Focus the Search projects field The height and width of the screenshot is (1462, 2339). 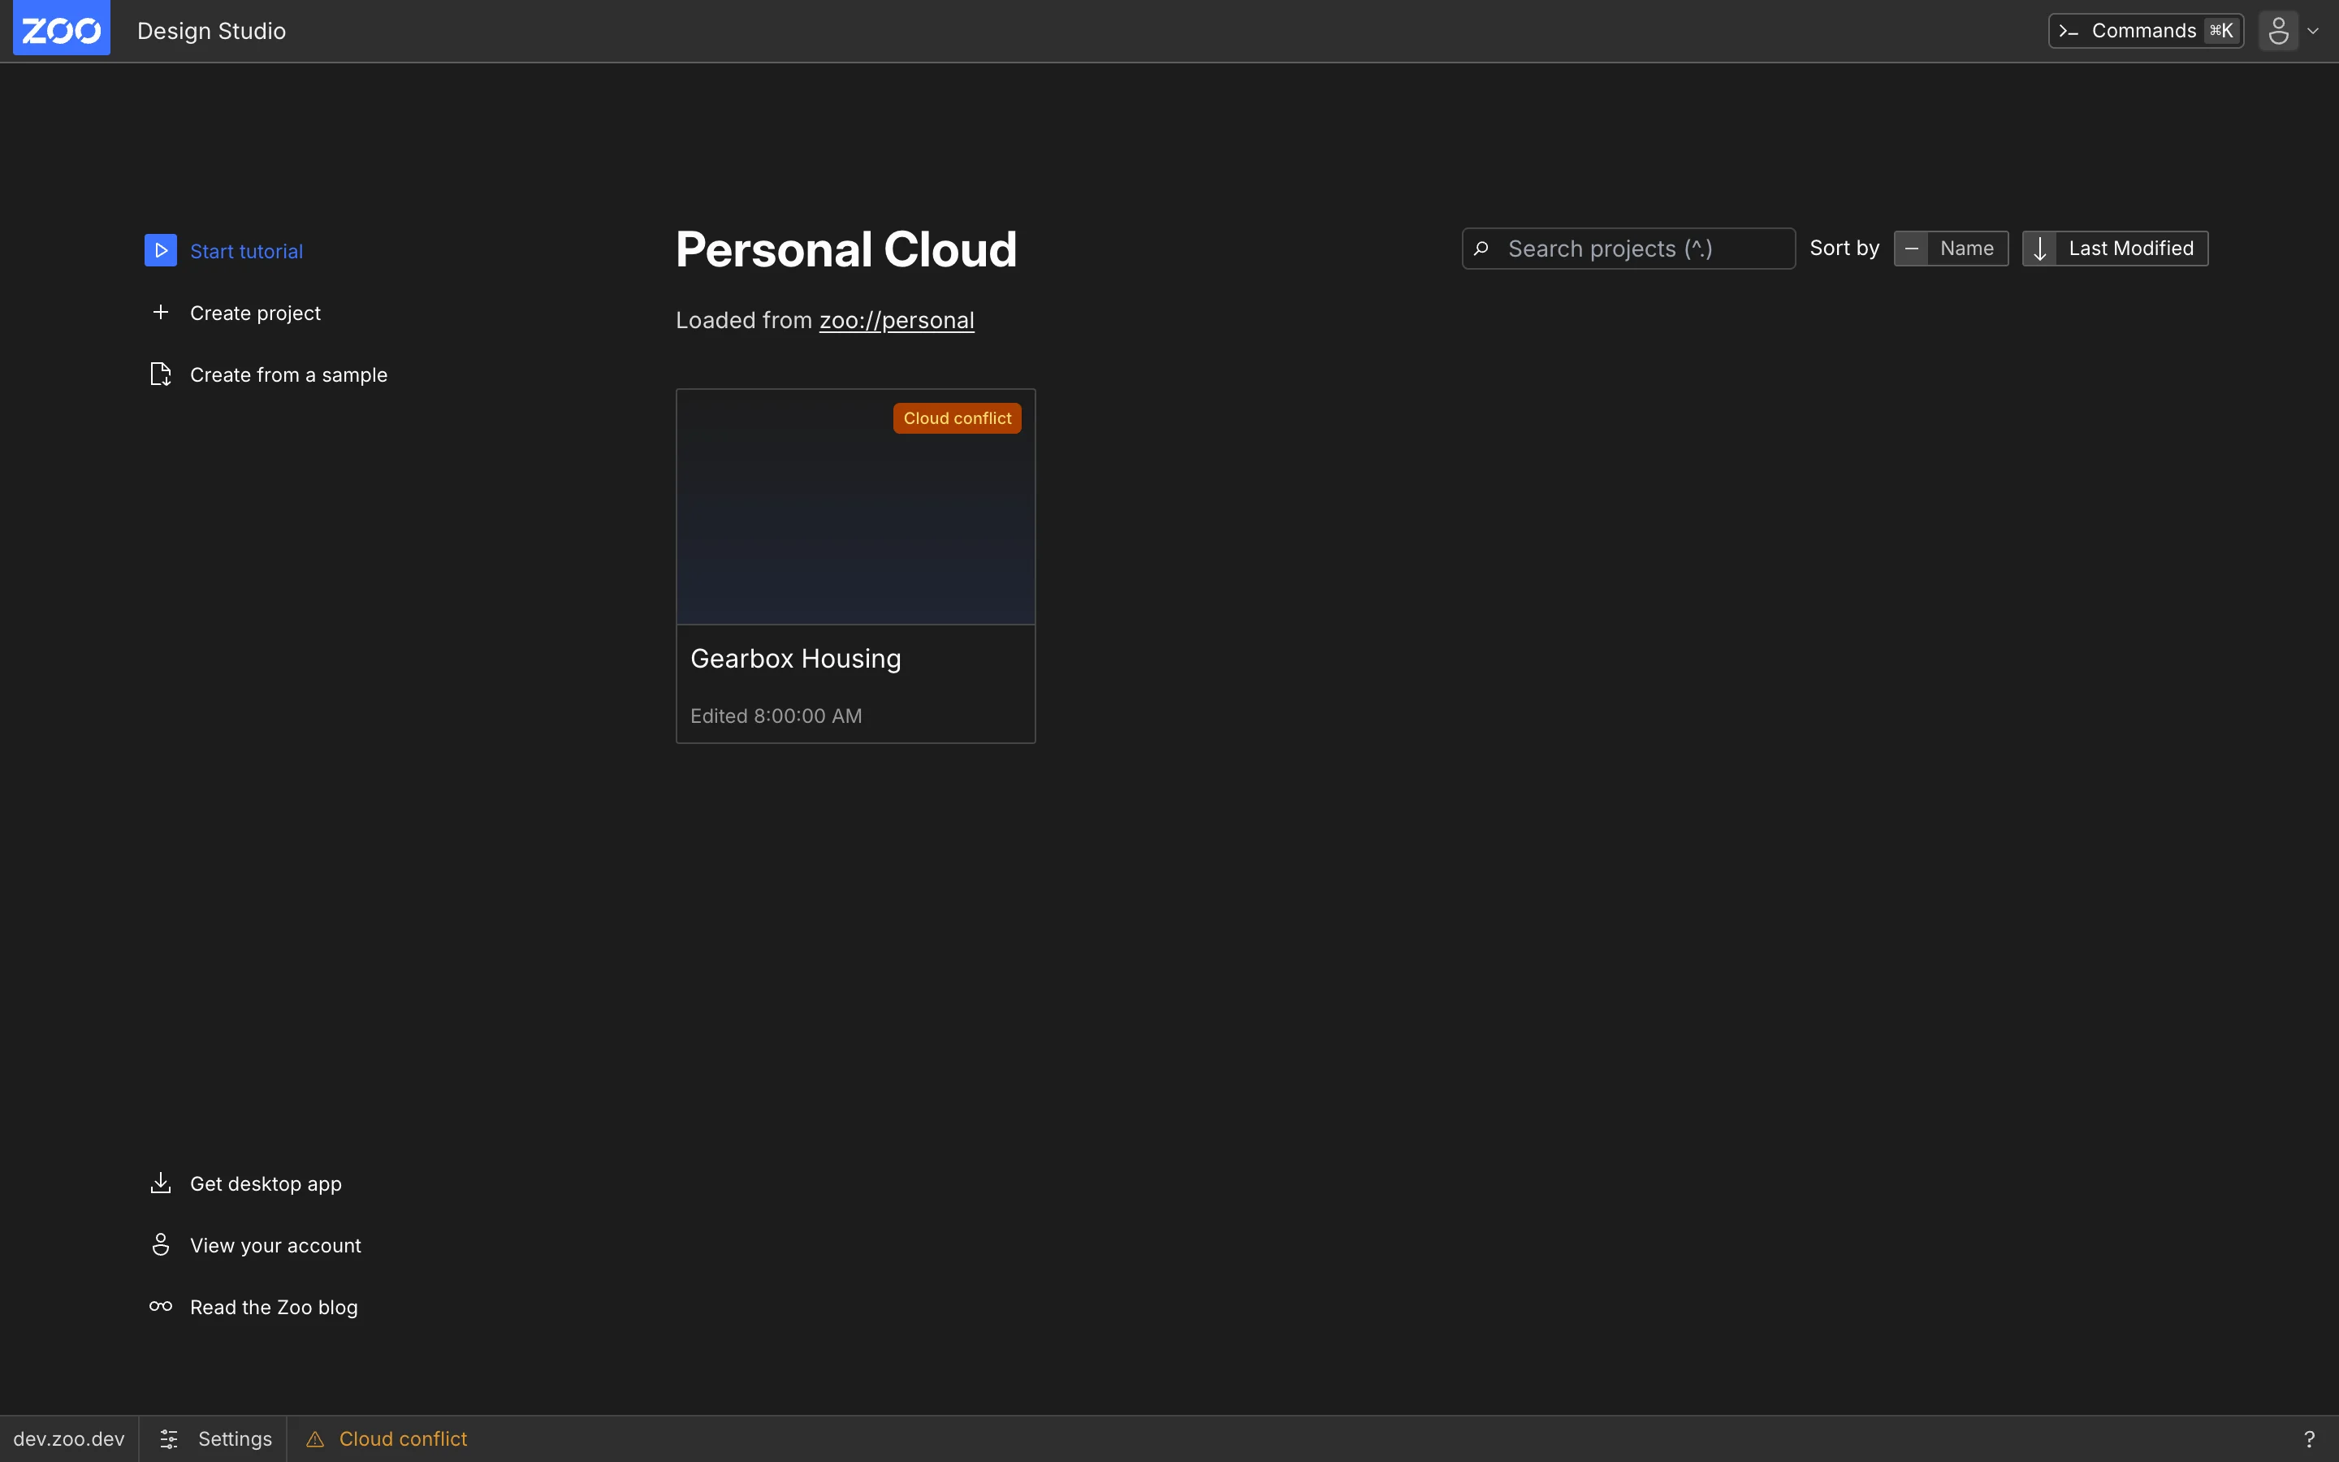[x=1628, y=249]
